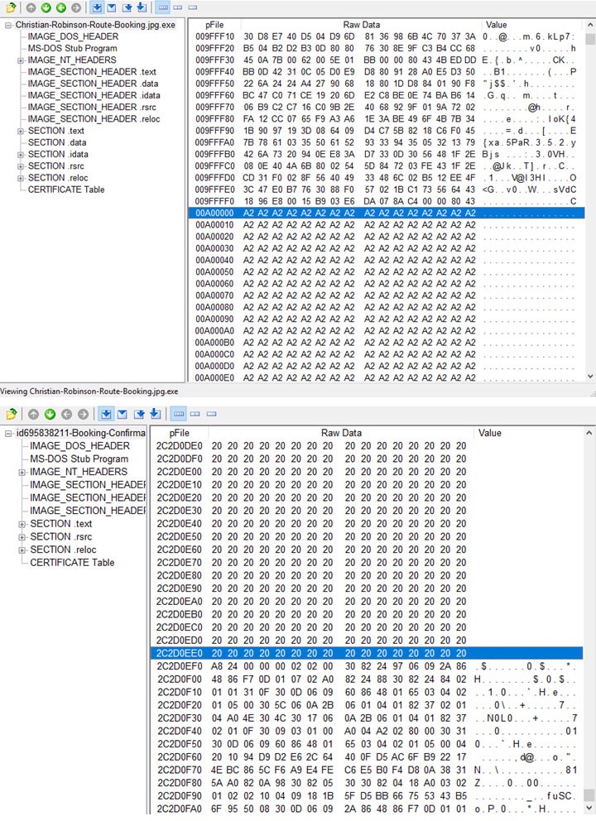Toggle the four-segment view button, Christian-Robinson toolbar

163,7
